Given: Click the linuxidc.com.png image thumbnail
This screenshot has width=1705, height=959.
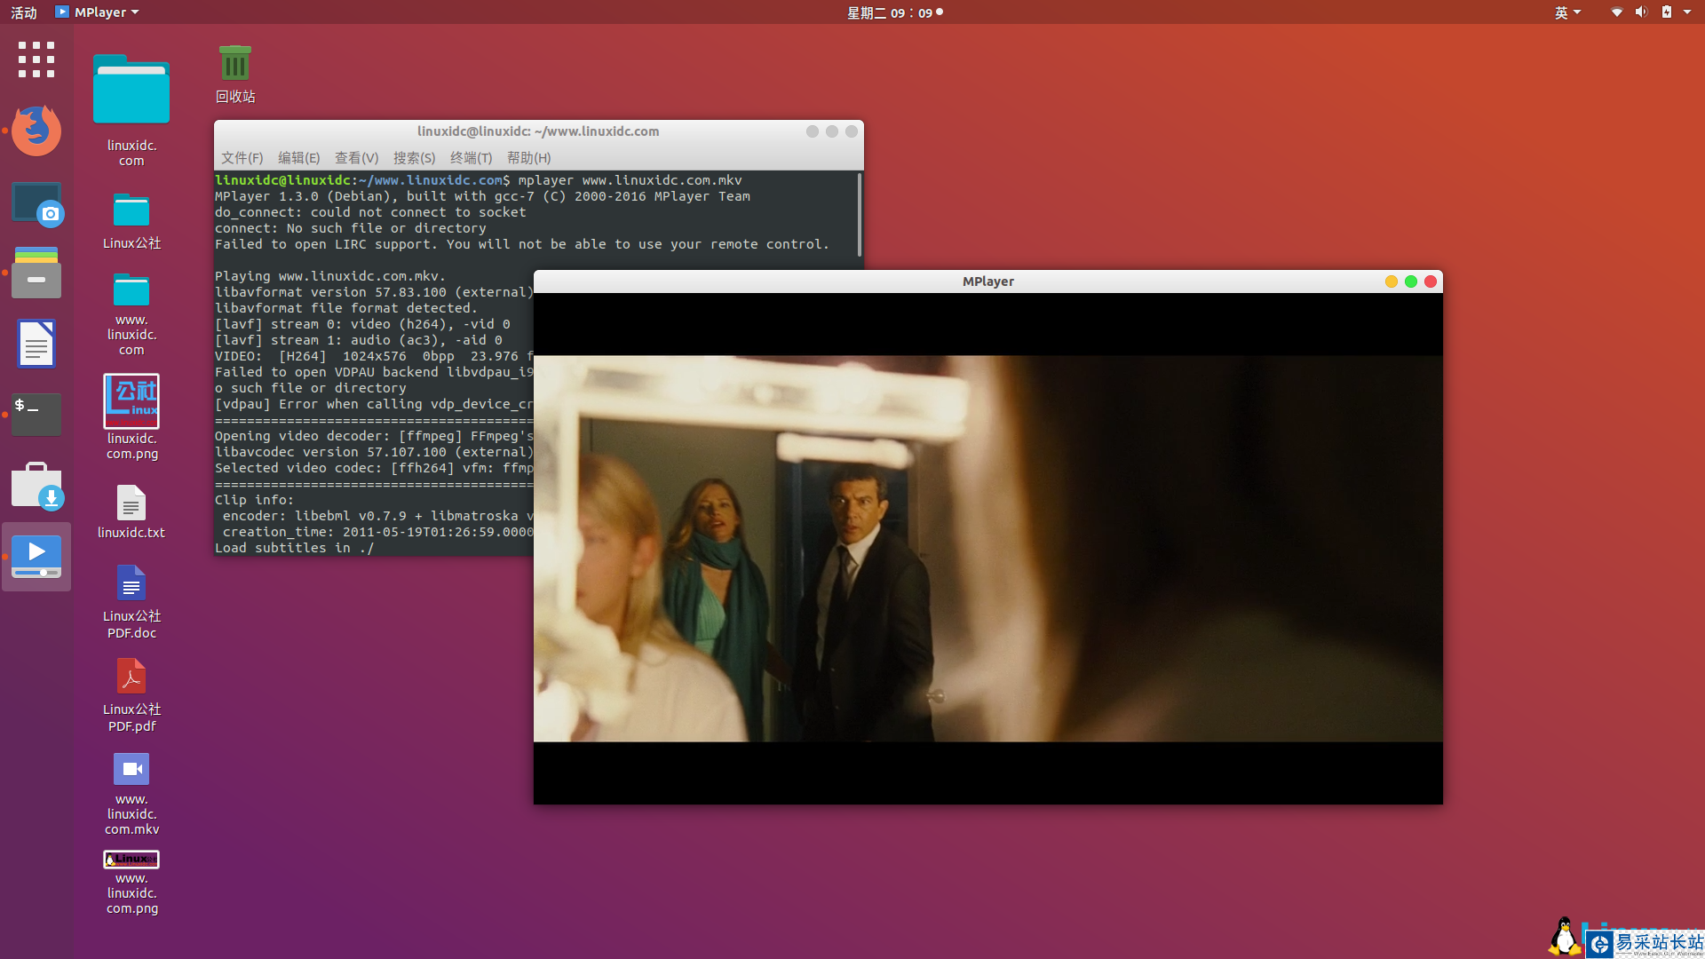Looking at the screenshot, I should (131, 401).
